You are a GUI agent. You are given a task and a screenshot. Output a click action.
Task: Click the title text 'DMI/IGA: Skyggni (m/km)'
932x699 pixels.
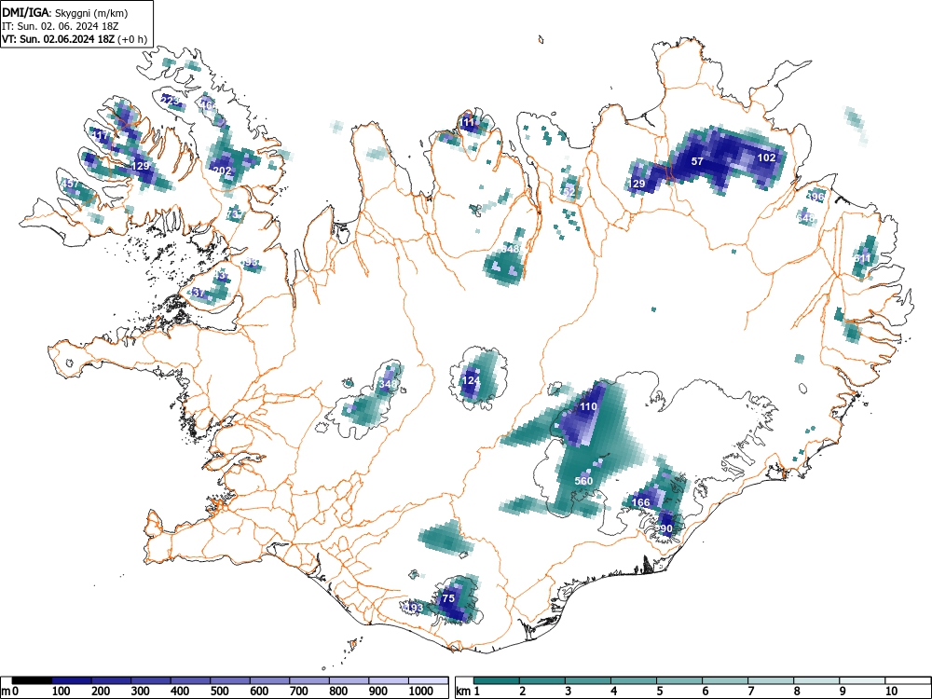pyautogui.click(x=65, y=12)
